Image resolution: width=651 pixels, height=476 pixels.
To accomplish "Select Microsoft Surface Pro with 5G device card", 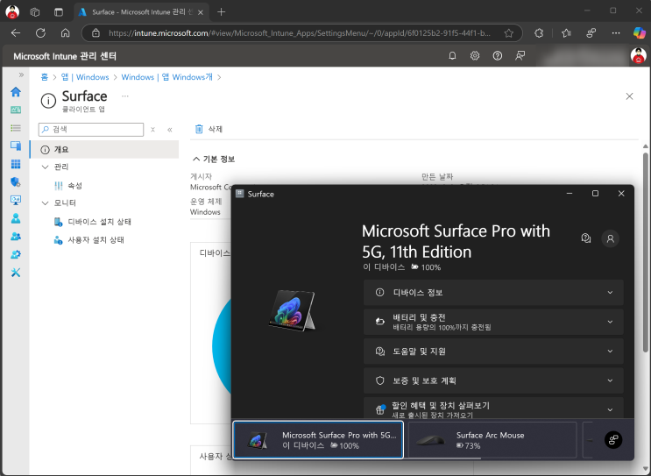I will 318,440.
